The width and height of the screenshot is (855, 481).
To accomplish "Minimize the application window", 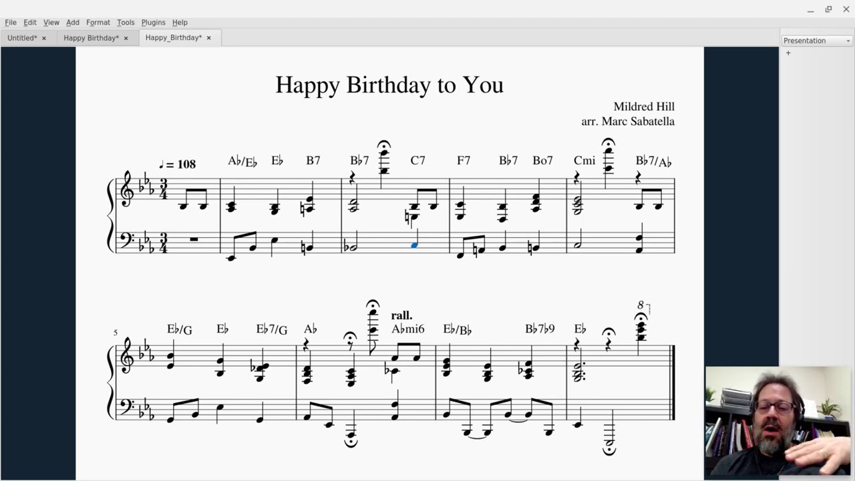I will pyautogui.click(x=810, y=9).
